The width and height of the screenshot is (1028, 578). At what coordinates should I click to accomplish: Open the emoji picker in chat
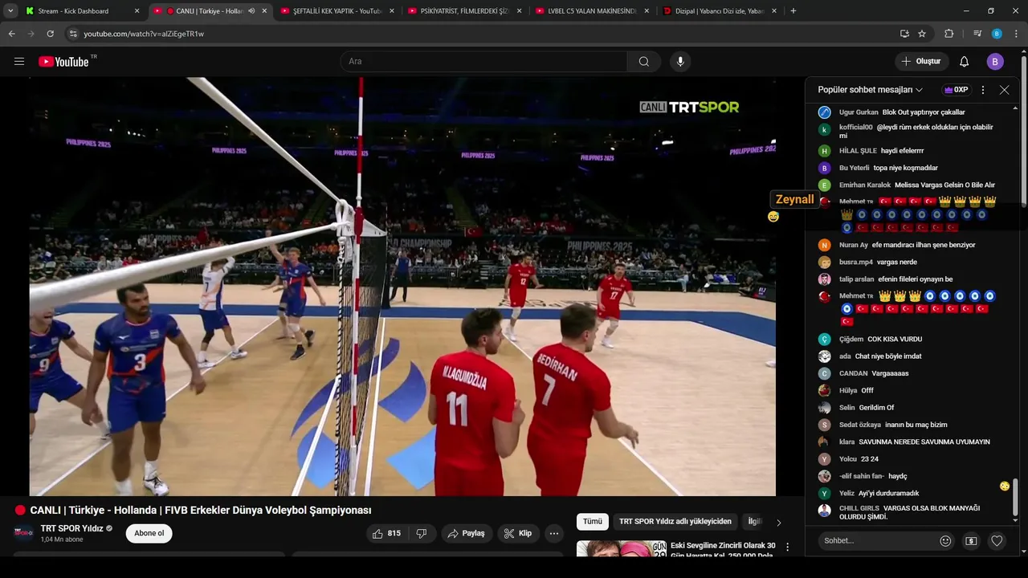[x=945, y=541]
